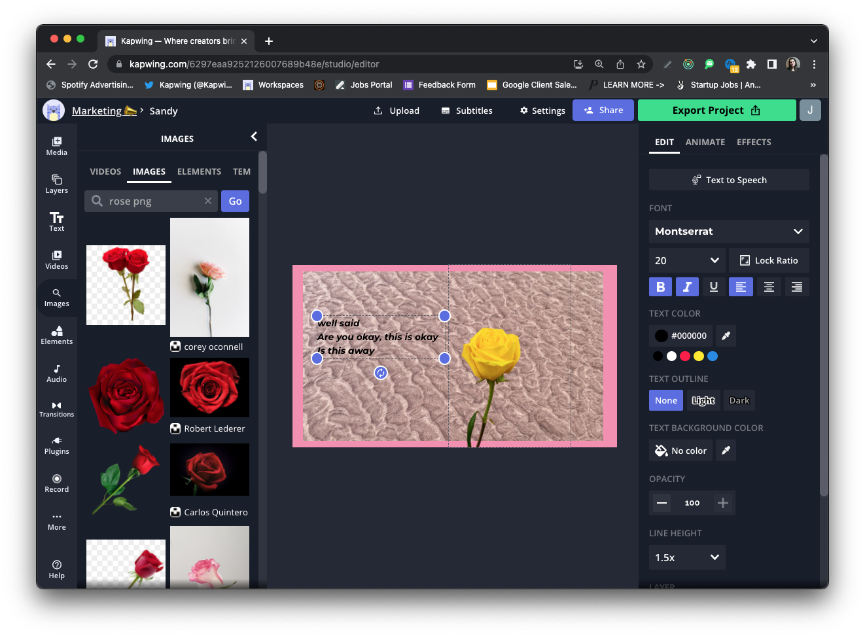Image resolution: width=865 pixels, height=637 pixels.
Task: Toggle italic text formatting
Action: pos(687,286)
